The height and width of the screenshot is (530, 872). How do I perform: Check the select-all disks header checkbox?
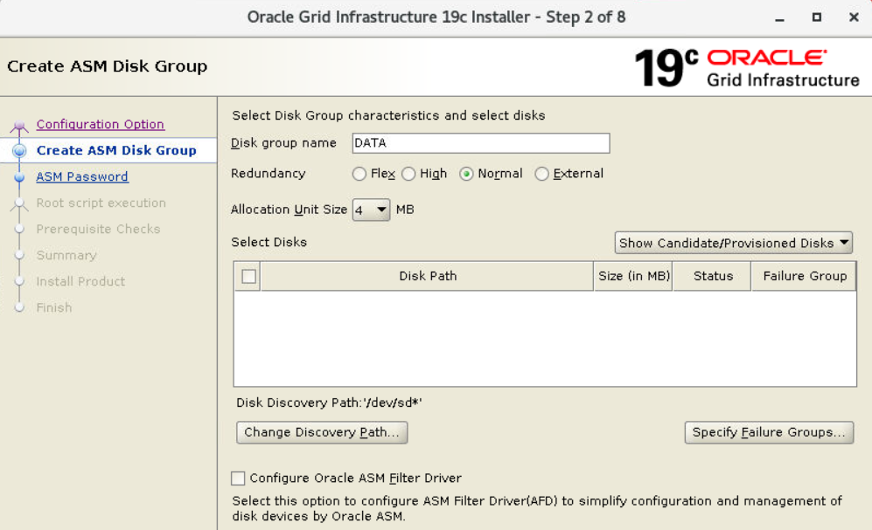coord(248,276)
